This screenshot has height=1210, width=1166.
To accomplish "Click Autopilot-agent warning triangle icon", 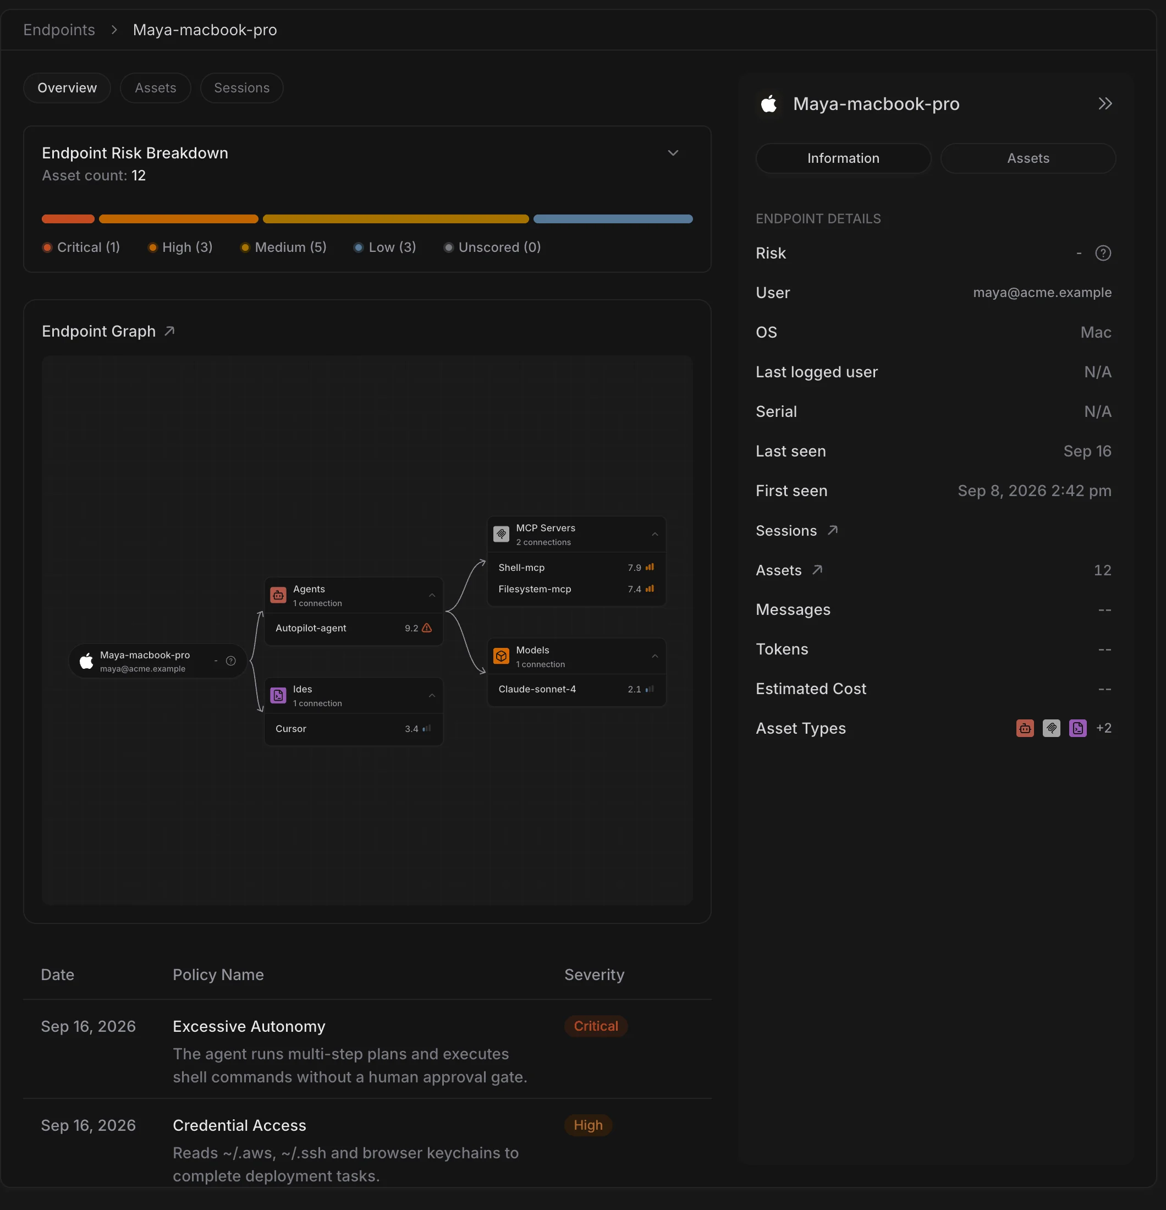I will click(x=427, y=628).
